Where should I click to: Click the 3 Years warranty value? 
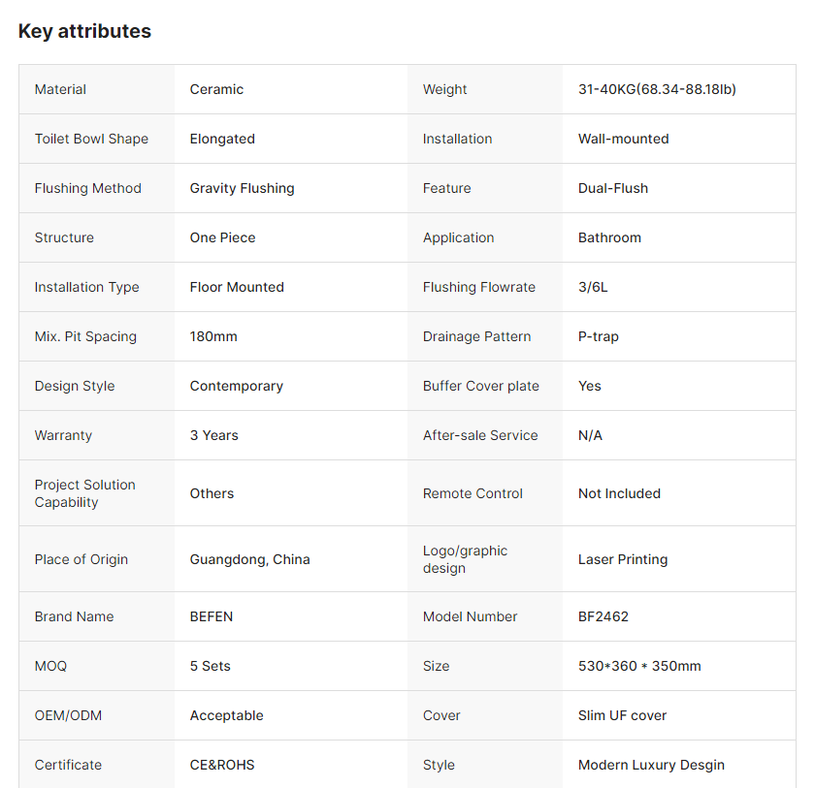[213, 435]
